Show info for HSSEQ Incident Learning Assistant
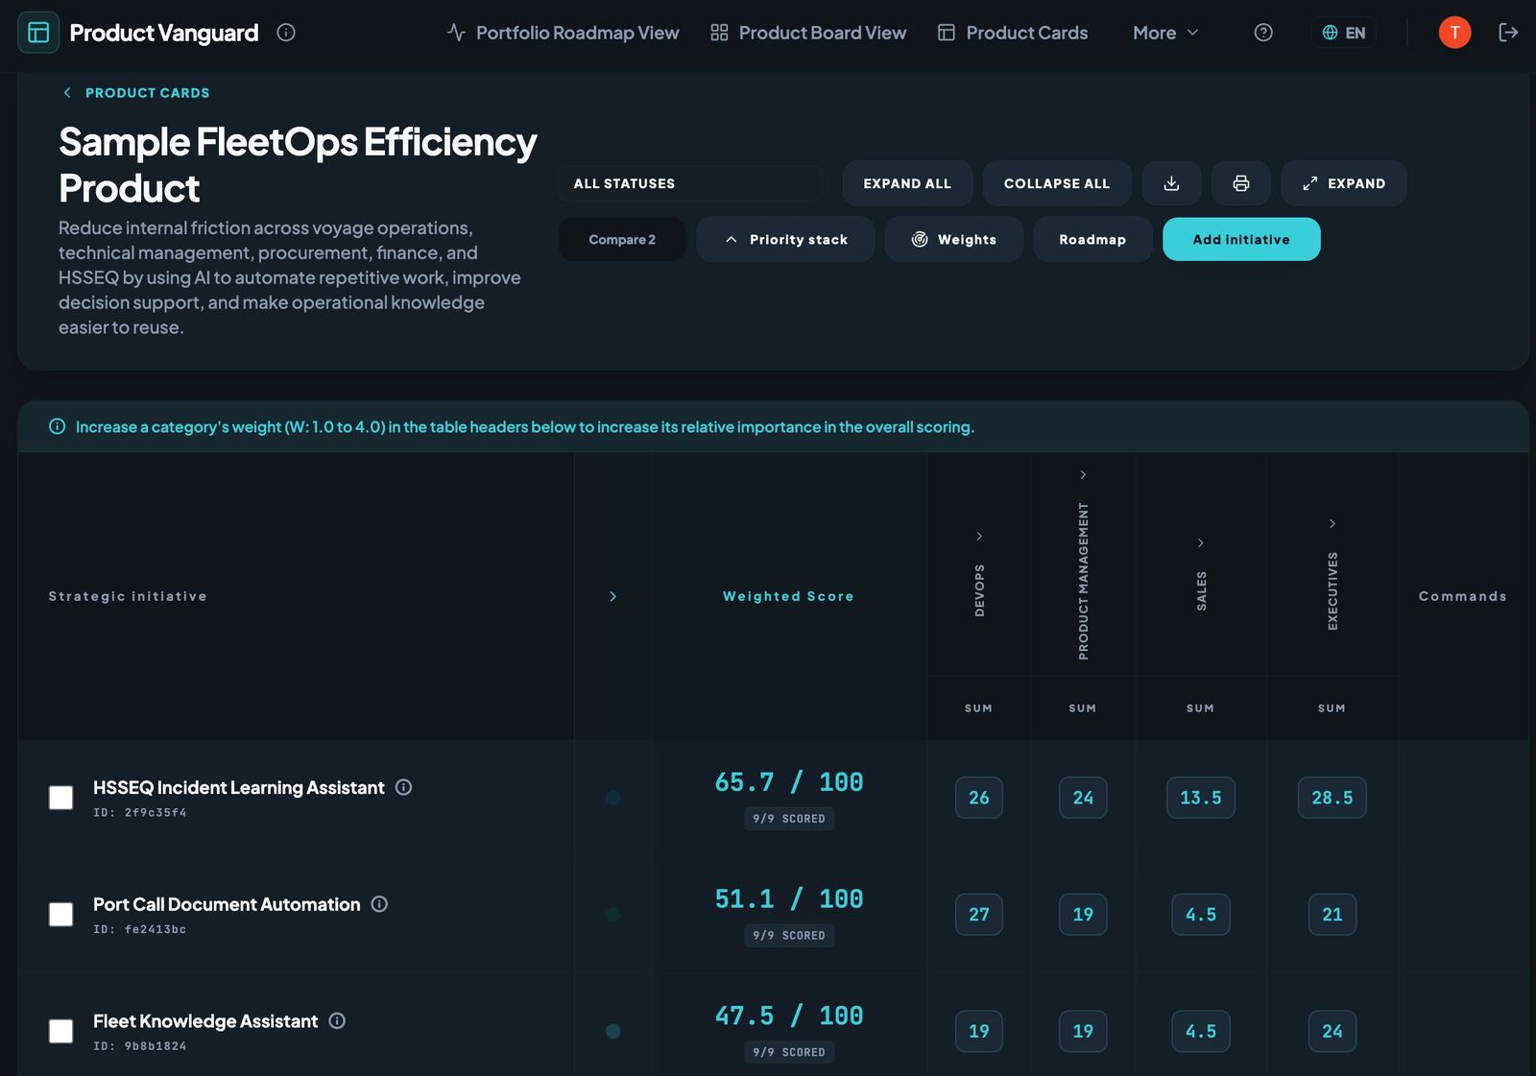The image size is (1536, 1076). [x=404, y=787]
